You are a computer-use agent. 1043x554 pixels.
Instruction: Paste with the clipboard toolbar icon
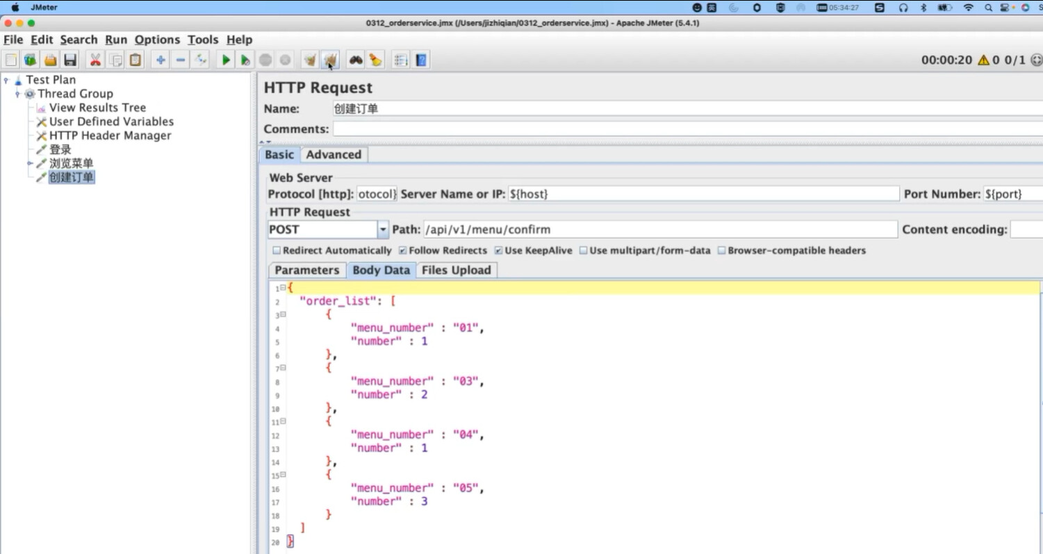tap(135, 60)
